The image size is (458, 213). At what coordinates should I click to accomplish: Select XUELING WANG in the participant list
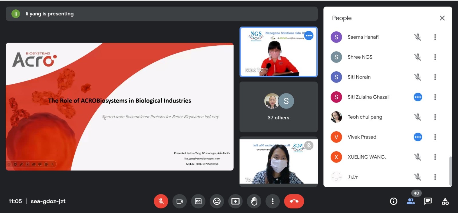[x=366, y=157]
